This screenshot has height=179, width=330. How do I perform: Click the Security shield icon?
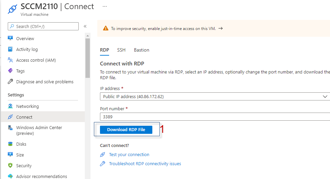[x=10, y=165]
